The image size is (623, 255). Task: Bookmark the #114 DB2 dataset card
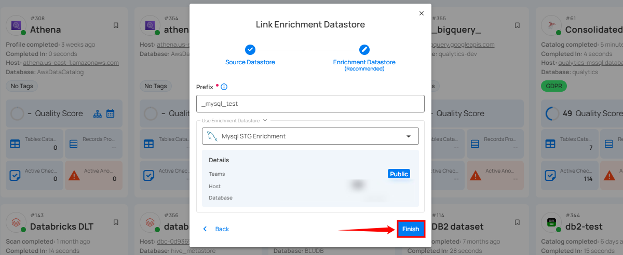coord(517,223)
